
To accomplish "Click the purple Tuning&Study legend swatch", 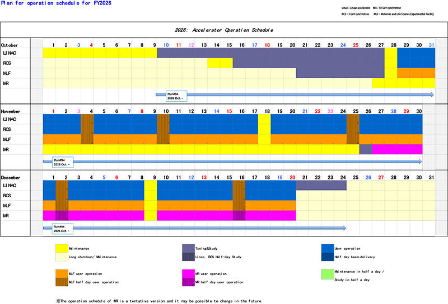I will click(x=188, y=248).
